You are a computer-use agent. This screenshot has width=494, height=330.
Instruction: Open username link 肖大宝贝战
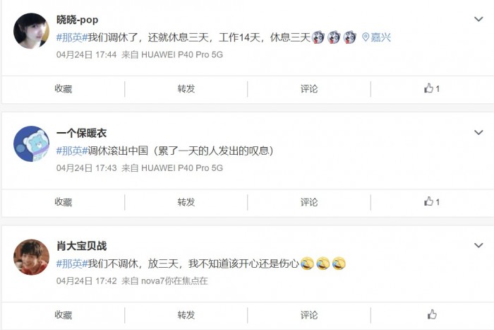click(x=82, y=246)
